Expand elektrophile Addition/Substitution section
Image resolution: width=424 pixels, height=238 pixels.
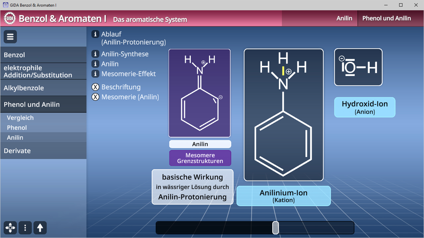point(43,71)
